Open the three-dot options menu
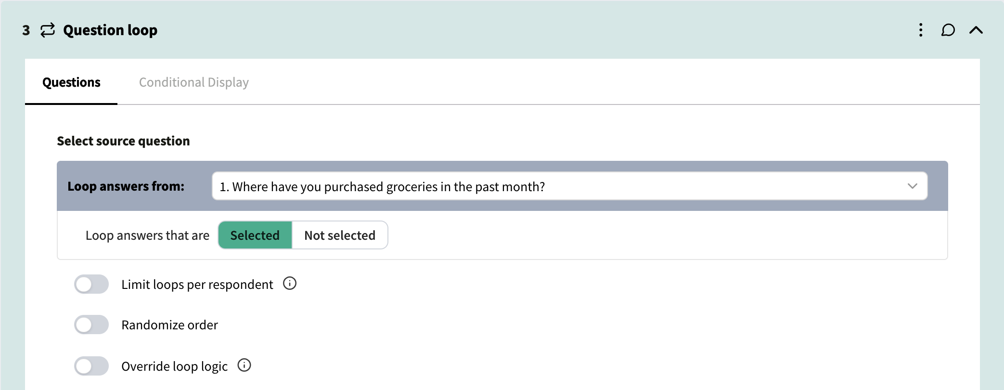The height and width of the screenshot is (390, 1004). coord(920,30)
